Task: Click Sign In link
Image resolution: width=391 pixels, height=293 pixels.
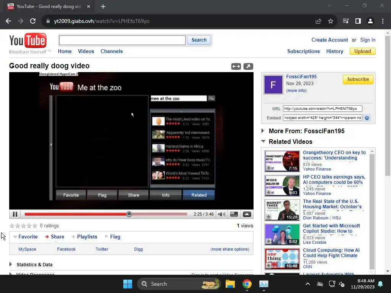Action: click(368, 40)
